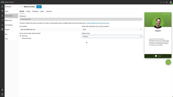Open the Team icon in the sidebar
The height and width of the screenshot is (97, 173).
point(2,6)
